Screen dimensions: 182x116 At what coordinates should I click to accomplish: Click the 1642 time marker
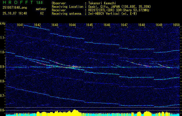click(38, 25)
